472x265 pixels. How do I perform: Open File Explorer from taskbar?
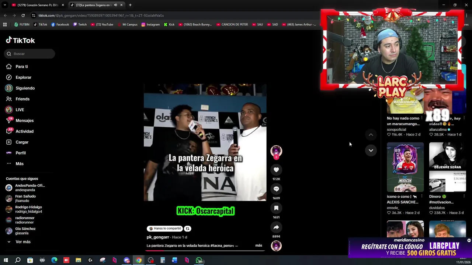tap(78, 261)
